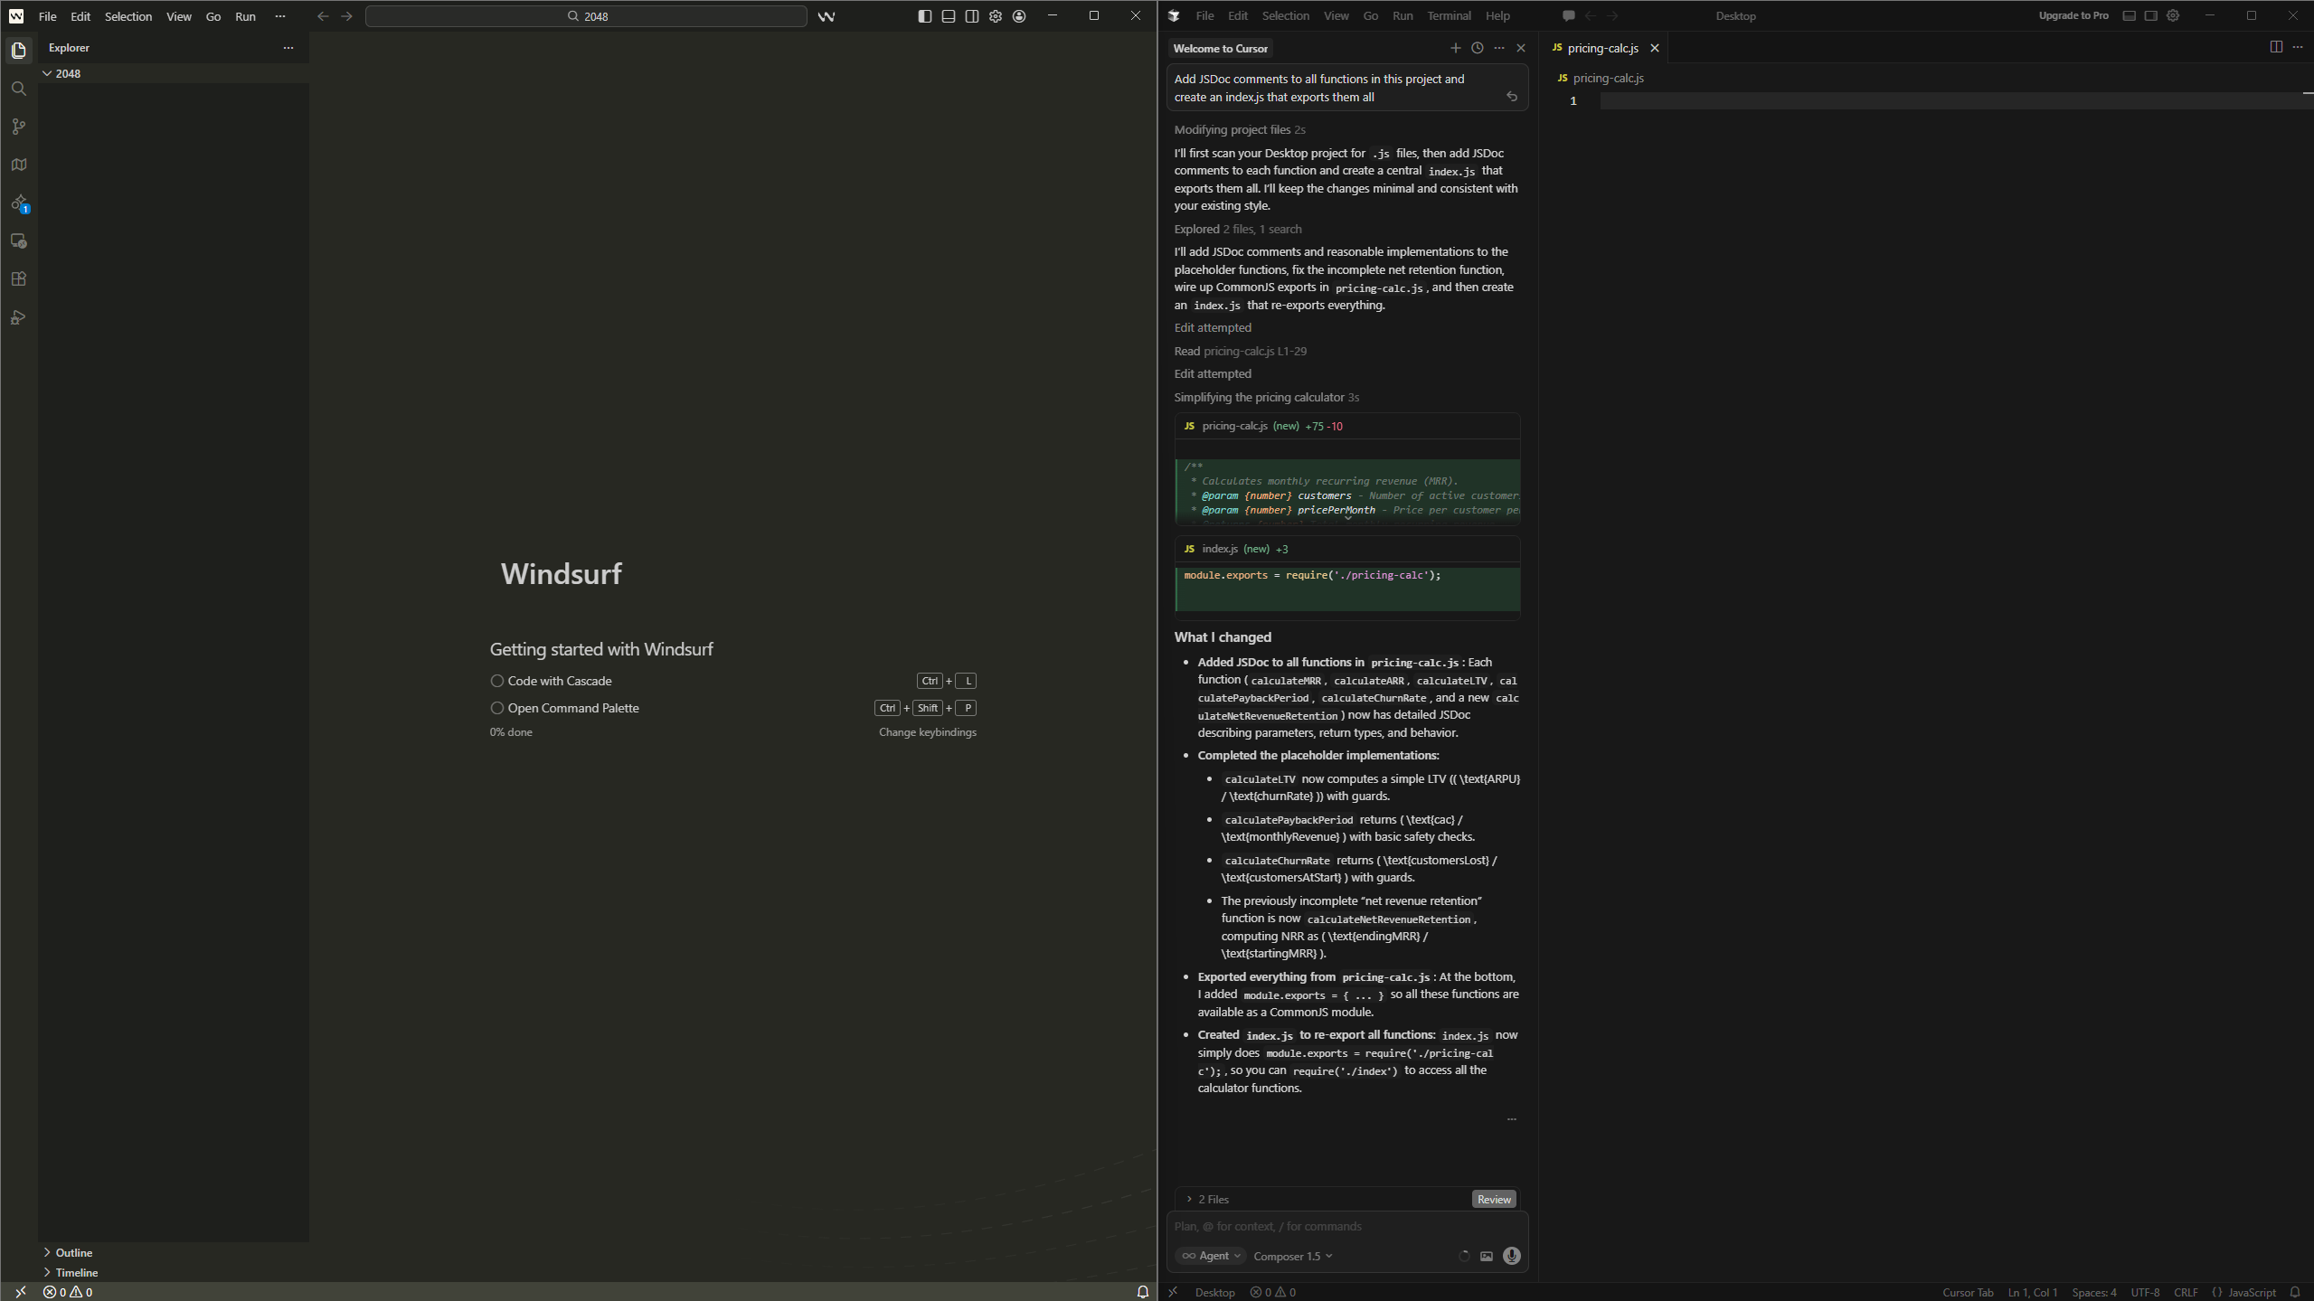Switch to pricing-calc.js editor tab

(1601, 48)
